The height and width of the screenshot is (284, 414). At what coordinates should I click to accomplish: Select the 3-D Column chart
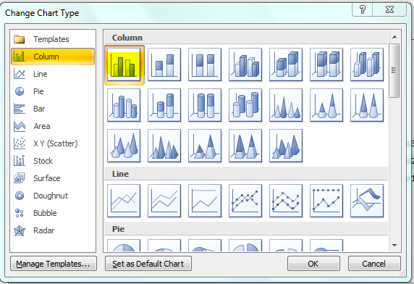pyautogui.click(x=367, y=64)
